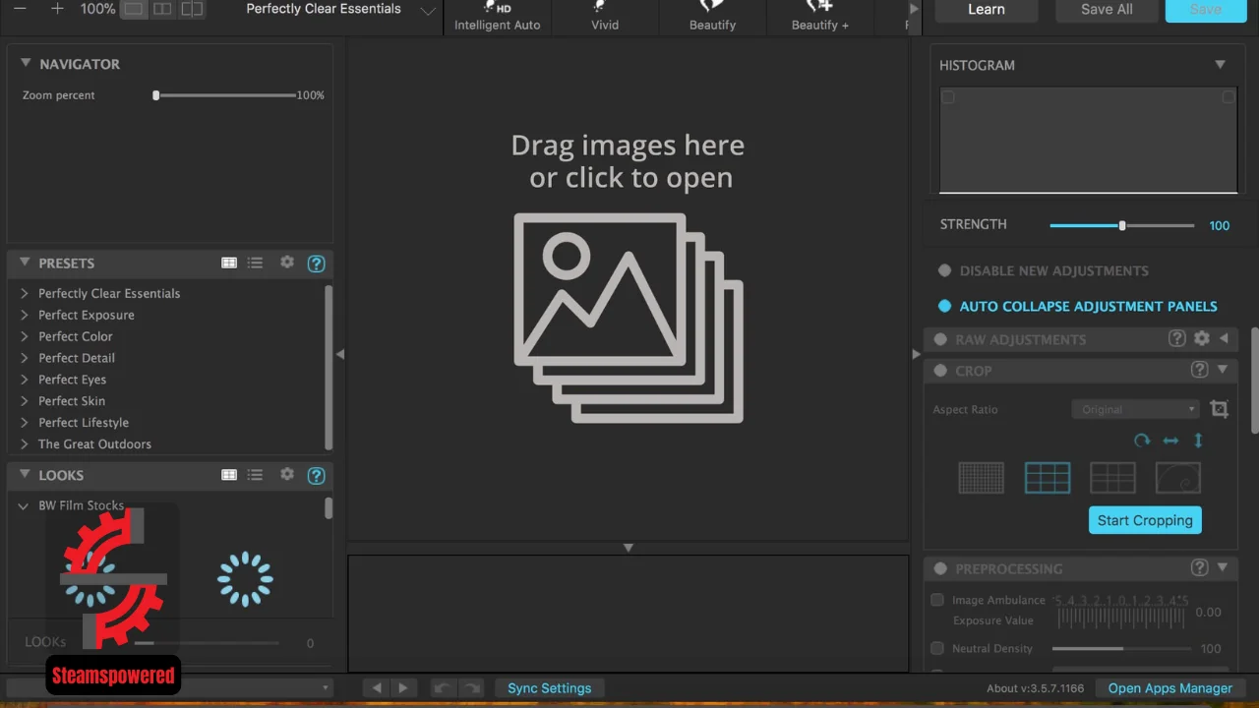The image size is (1259, 708).
Task: Toggle the Crop adjustment circle
Action: (940, 371)
